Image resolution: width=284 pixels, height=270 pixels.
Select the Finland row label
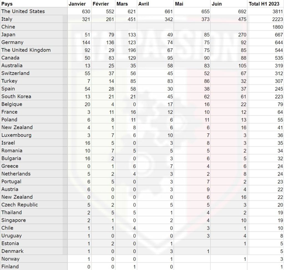coord(10,267)
